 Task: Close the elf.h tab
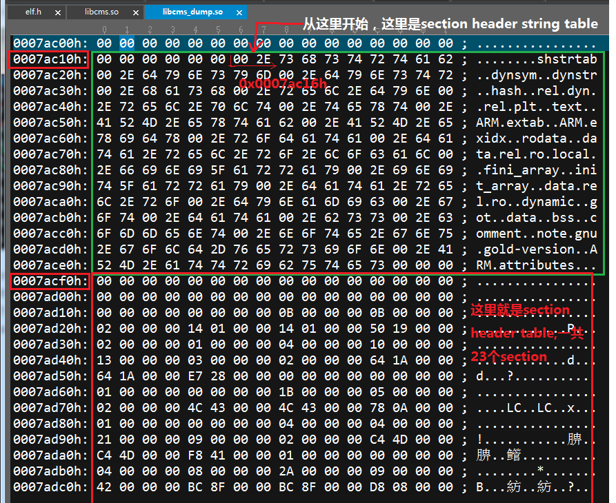coord(57,12)
